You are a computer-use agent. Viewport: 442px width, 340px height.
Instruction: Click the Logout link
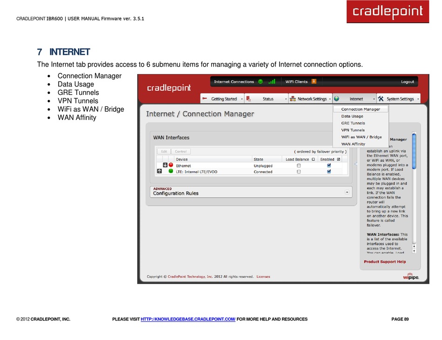pyautogui.click(x=408, y=82)
